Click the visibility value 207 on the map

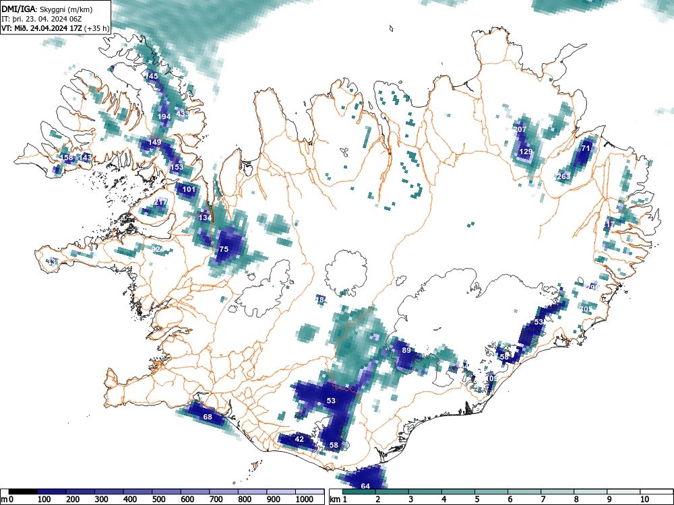point(520,129)
